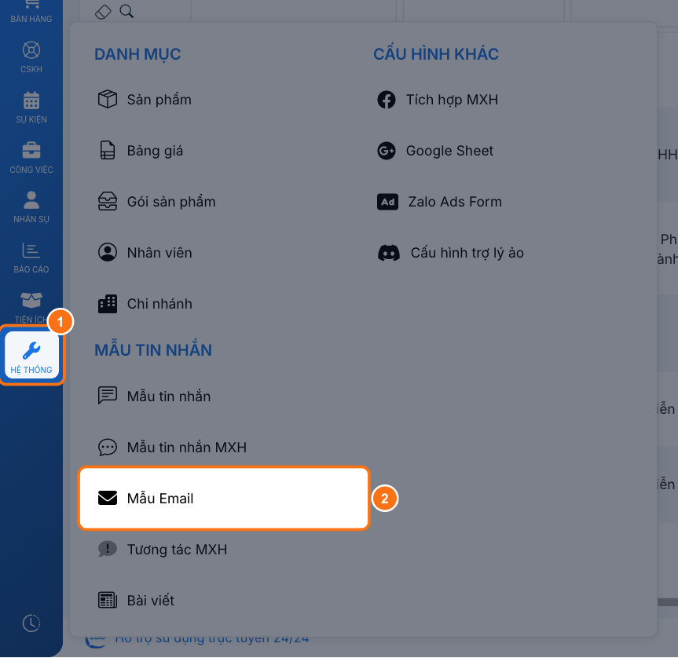Open the Nhân sự sidebar section

31,207
